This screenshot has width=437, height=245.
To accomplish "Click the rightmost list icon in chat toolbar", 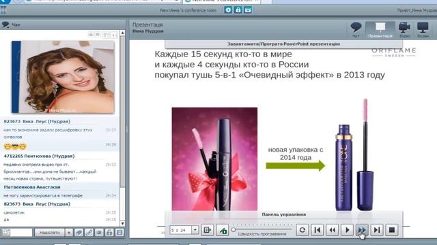I will (x=120, y=233).
